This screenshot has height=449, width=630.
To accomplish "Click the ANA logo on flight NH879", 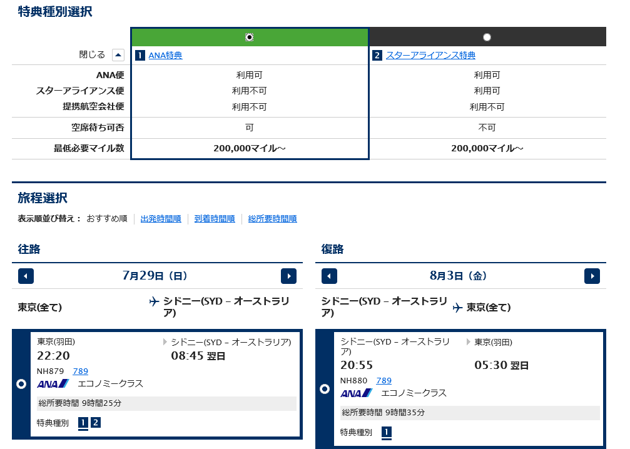I will (53, 384).
